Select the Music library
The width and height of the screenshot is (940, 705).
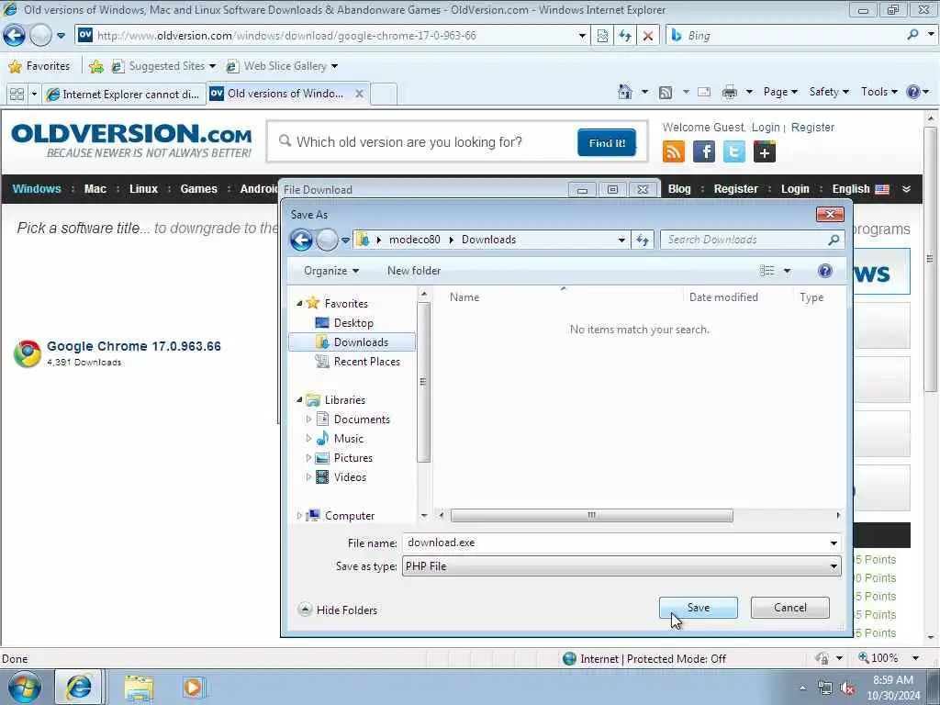tap(348, 438)
